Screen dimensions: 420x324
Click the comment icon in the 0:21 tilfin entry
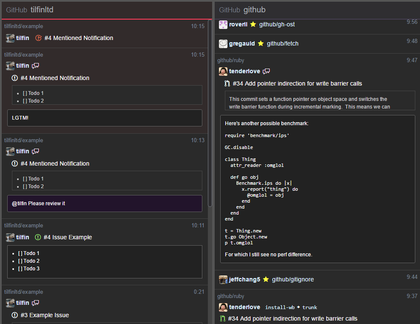point(35,303)
